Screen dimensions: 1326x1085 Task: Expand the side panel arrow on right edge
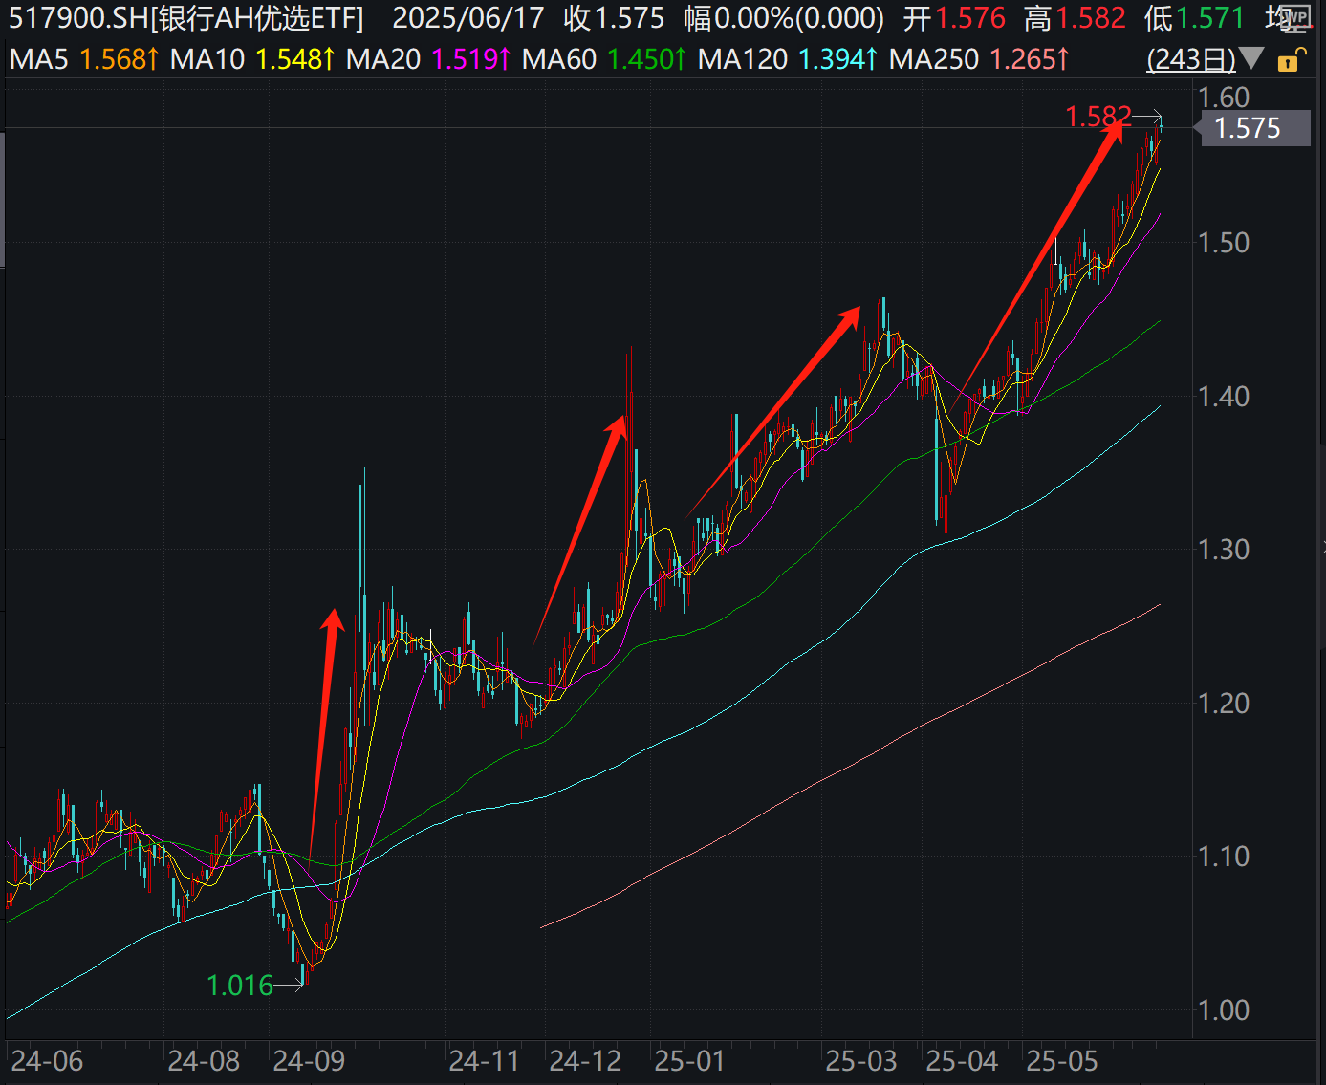[x=1322, y=547]
